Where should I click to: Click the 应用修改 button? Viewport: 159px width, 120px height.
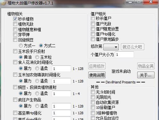tap(97, 66)
